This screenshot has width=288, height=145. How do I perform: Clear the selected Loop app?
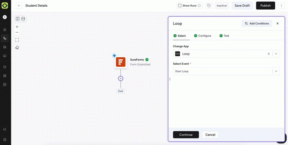point(269,54)
